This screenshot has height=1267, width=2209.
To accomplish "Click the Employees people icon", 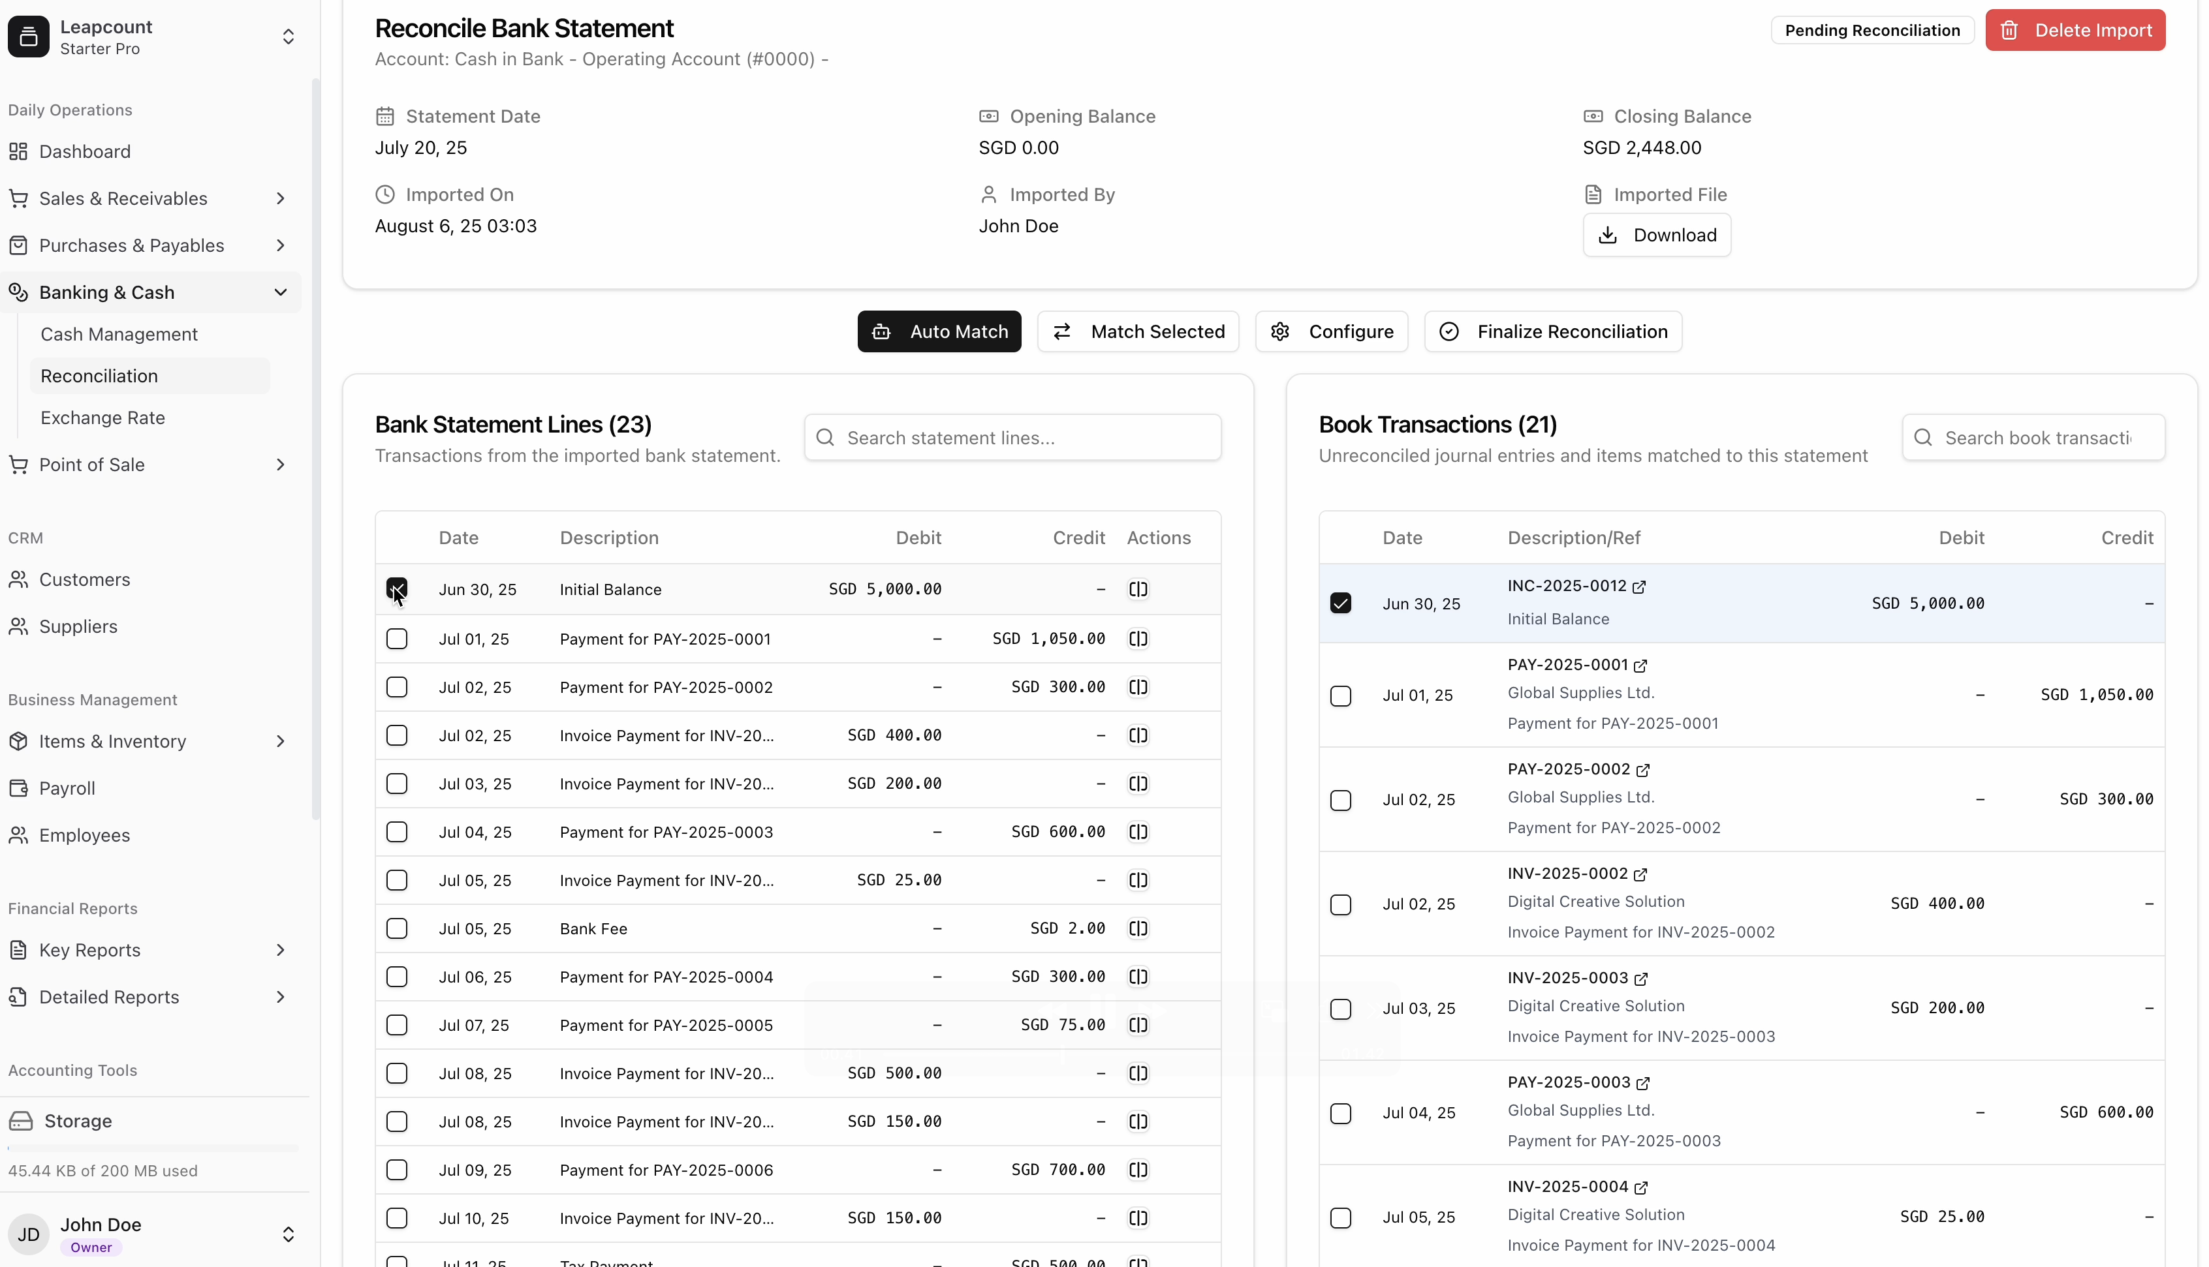I will tap(18, 835).
